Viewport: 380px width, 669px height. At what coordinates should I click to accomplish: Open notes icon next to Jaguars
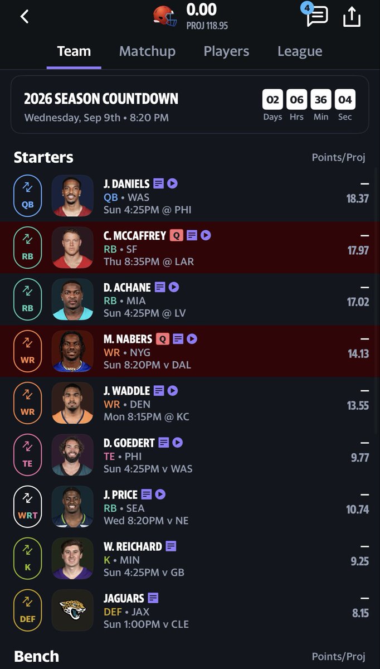click(153, 598)
